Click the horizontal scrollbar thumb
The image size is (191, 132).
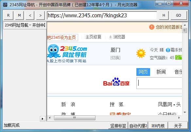pos(75,118)
